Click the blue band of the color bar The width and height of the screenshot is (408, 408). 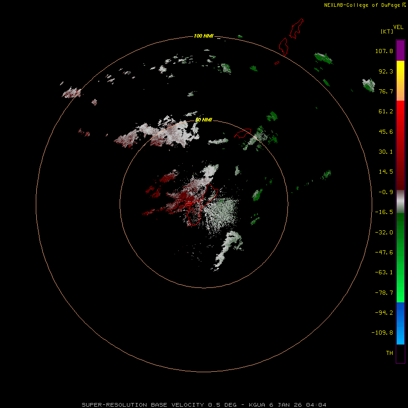(400, 323)
